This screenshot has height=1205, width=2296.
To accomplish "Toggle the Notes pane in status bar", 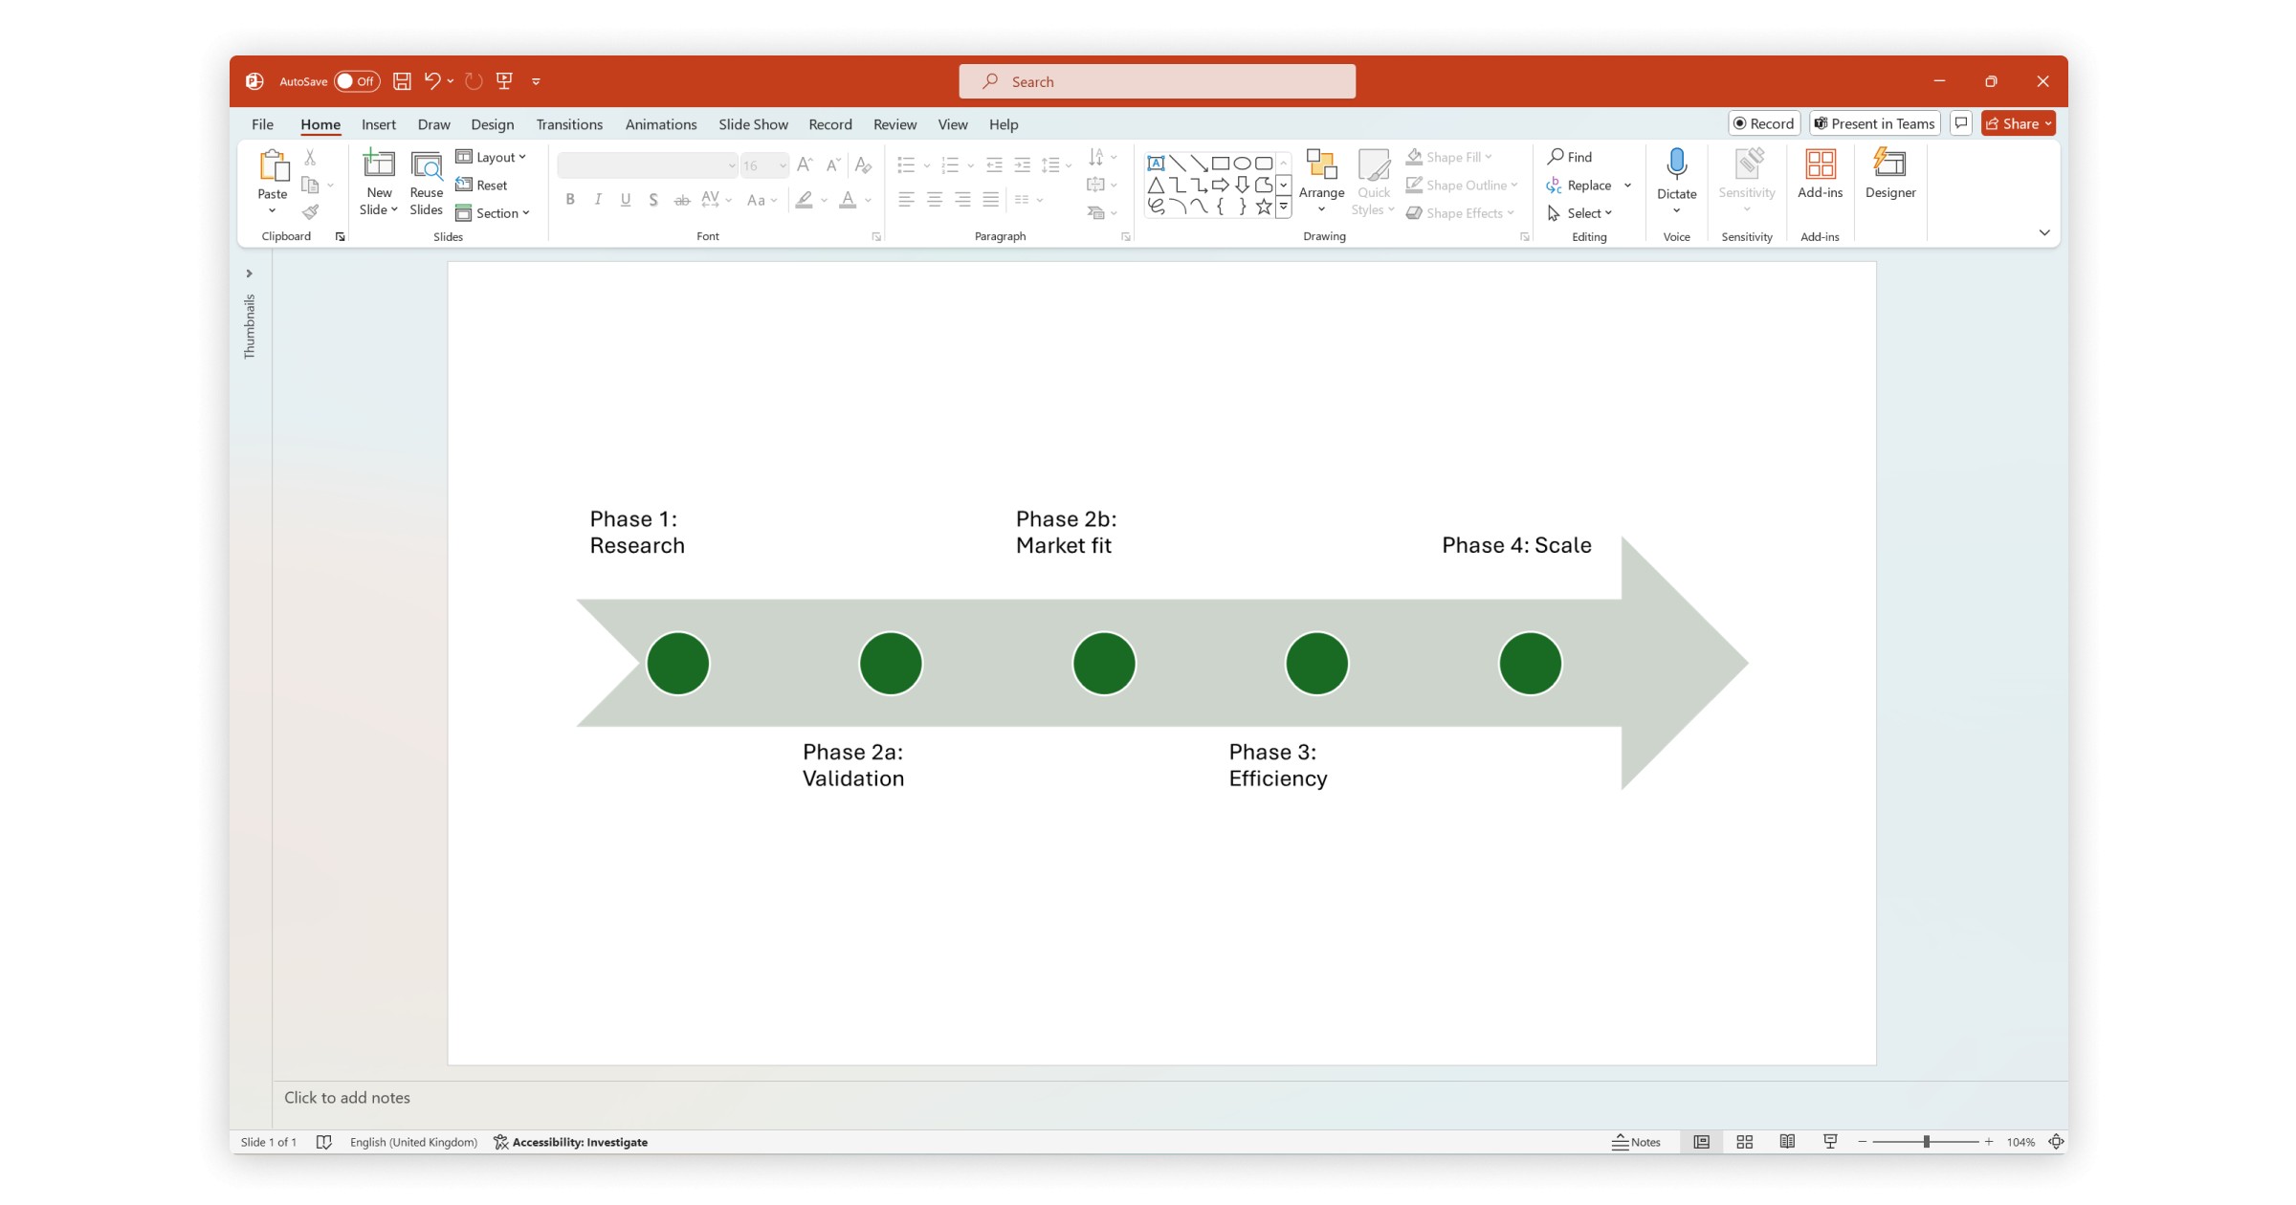I will [1636, 1142].
